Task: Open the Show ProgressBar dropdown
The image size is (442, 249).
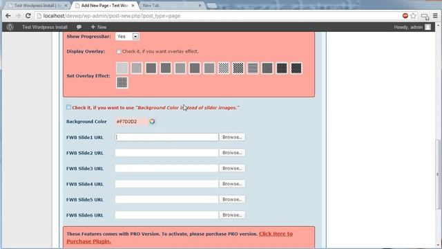Action: 127,37
